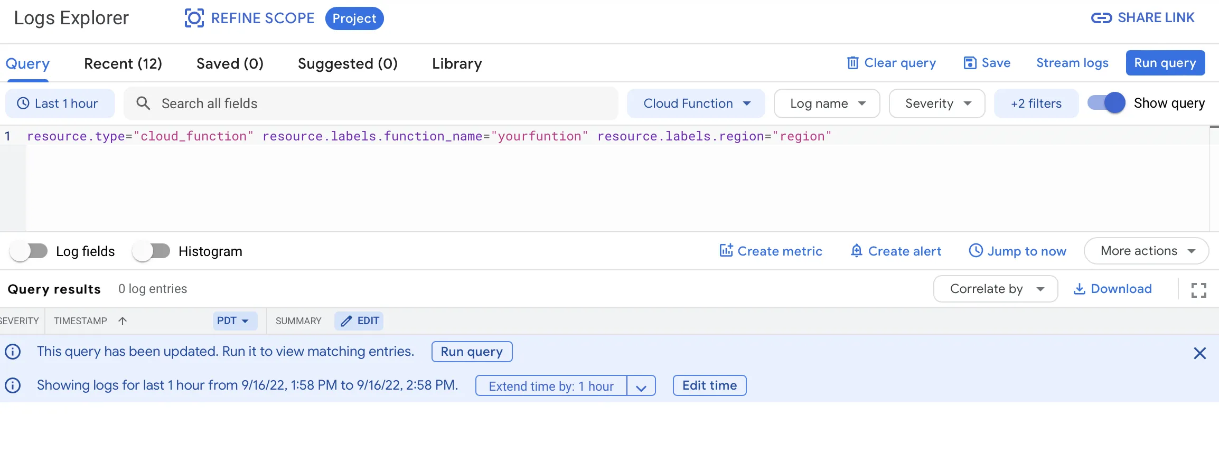Open the Library tab
1219x453 pixels.
click(x=457, y=64)
